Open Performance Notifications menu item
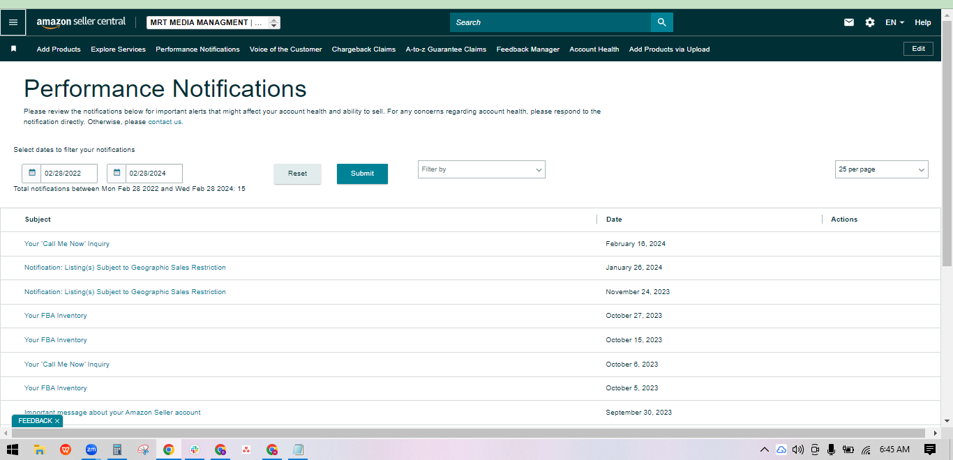 point(197,49)
